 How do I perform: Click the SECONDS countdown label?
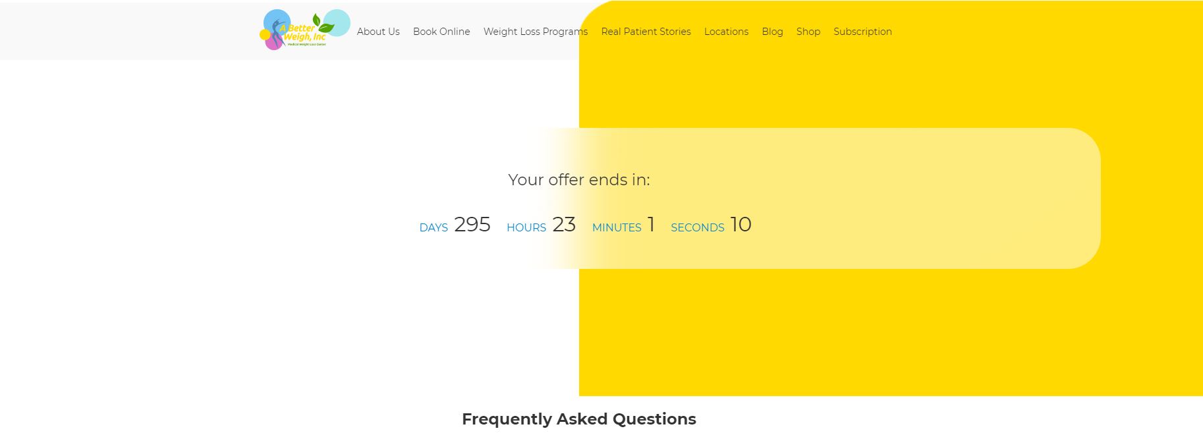click(x=697, y=228)
